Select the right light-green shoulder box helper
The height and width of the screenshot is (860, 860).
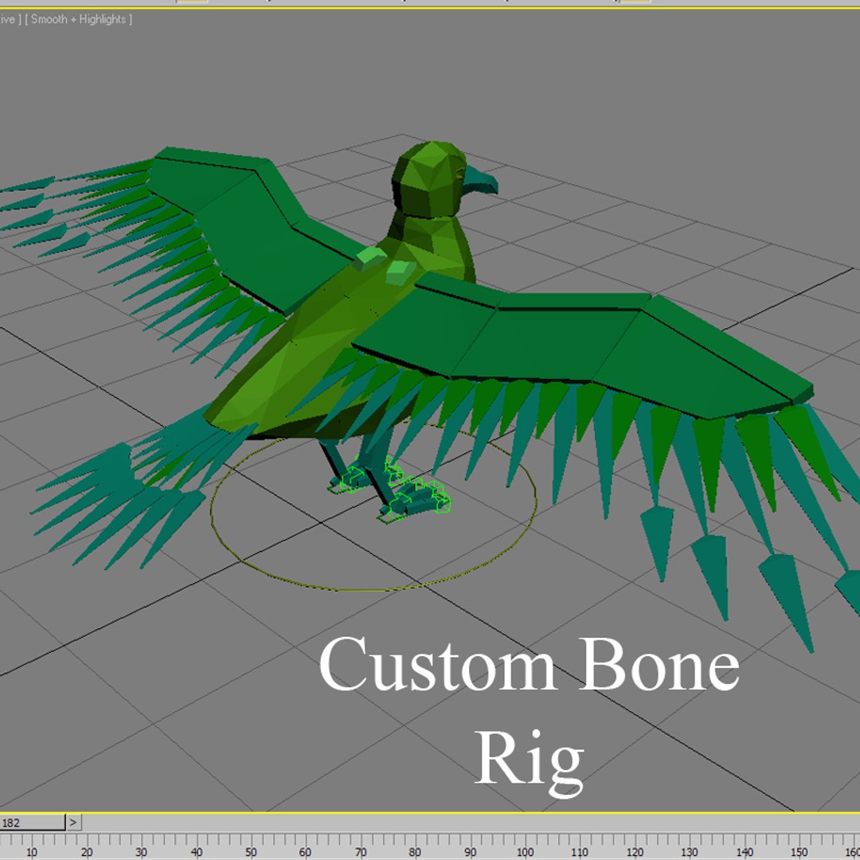pyautogui.click(x=401, y=272)
